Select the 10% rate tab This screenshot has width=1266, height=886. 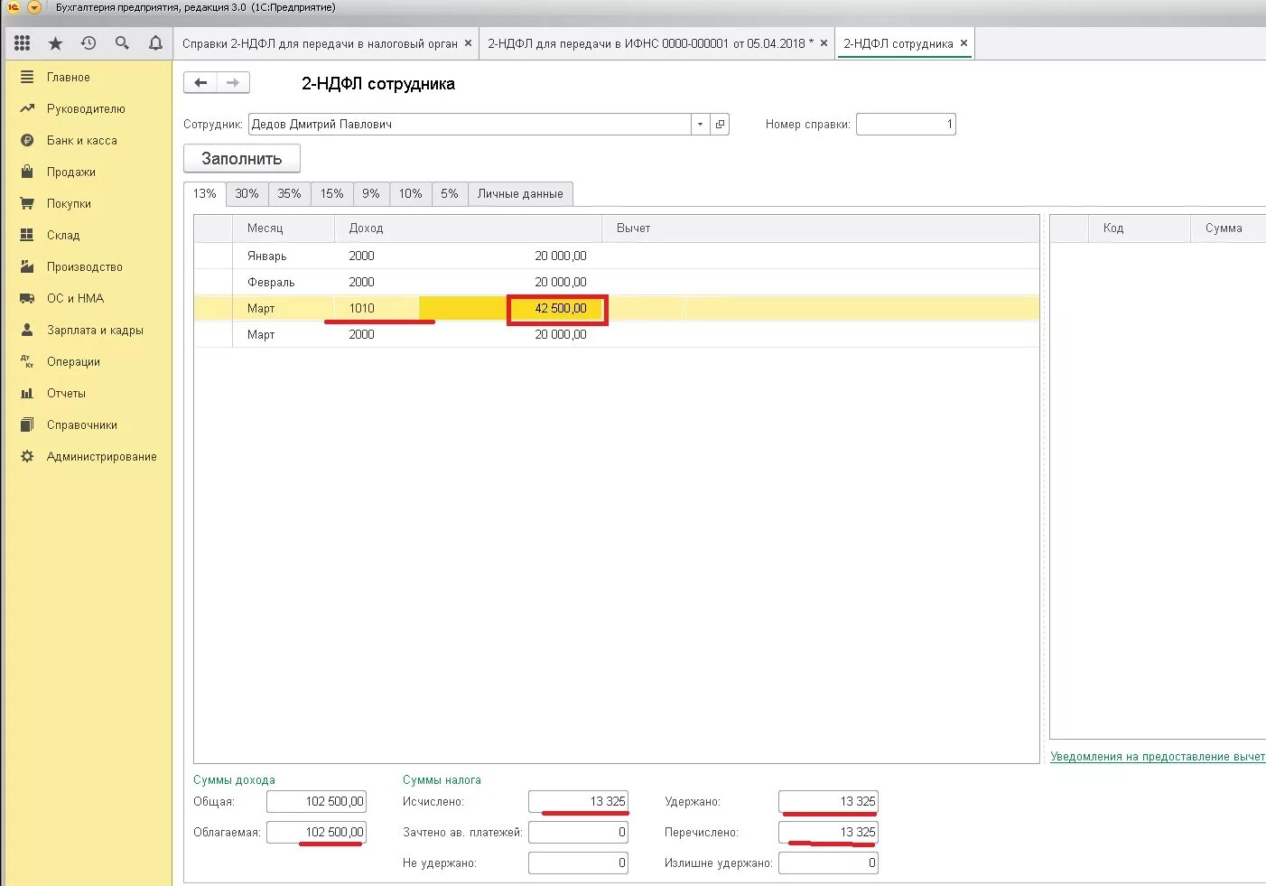(x=411, y=193)
